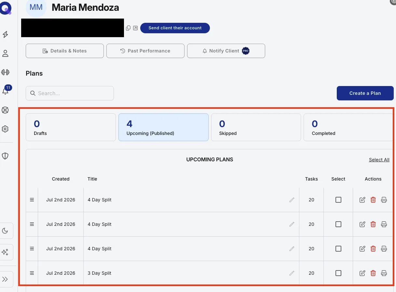Print the topmost 4 Day Split plan

coord(384,200)
